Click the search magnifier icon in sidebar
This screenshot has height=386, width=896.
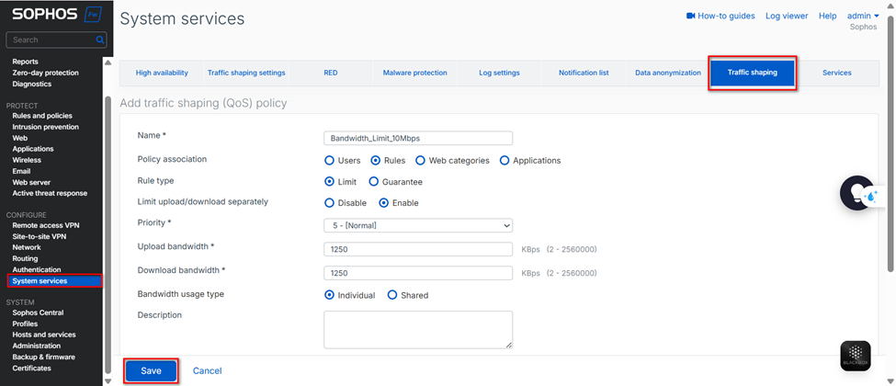click(x=100, y=40)
